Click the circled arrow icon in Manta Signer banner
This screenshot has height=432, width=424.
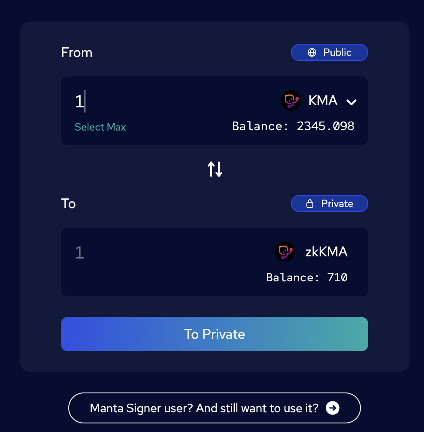click(x=333, y=408)
